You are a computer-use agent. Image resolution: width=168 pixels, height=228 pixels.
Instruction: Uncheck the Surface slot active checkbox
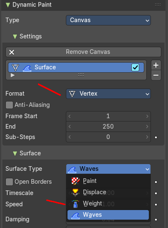(135, 68)
